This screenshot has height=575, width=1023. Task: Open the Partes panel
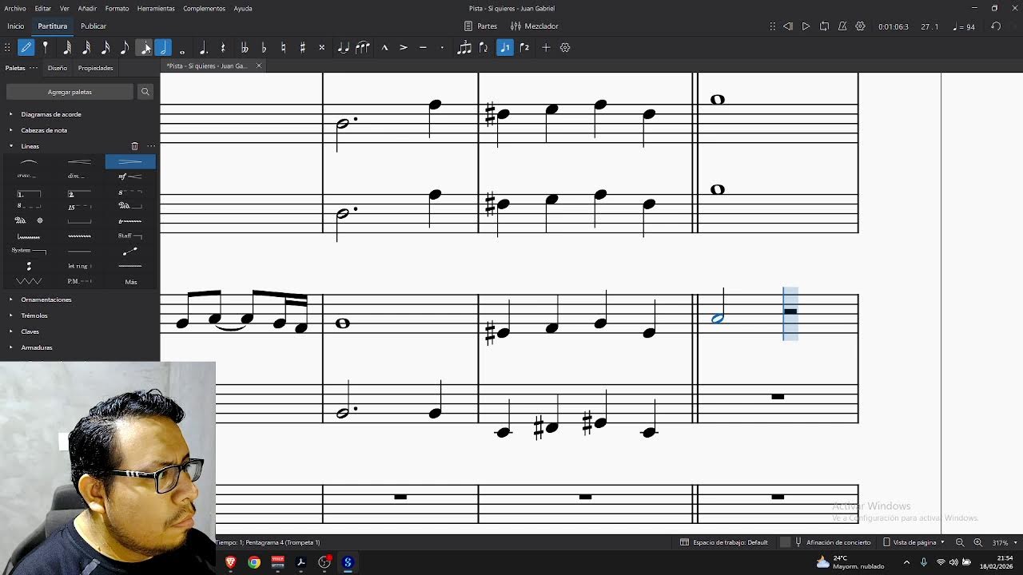point(481,26)
